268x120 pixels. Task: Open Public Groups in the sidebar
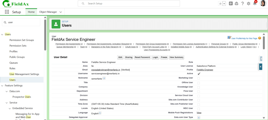click(17, 57)
